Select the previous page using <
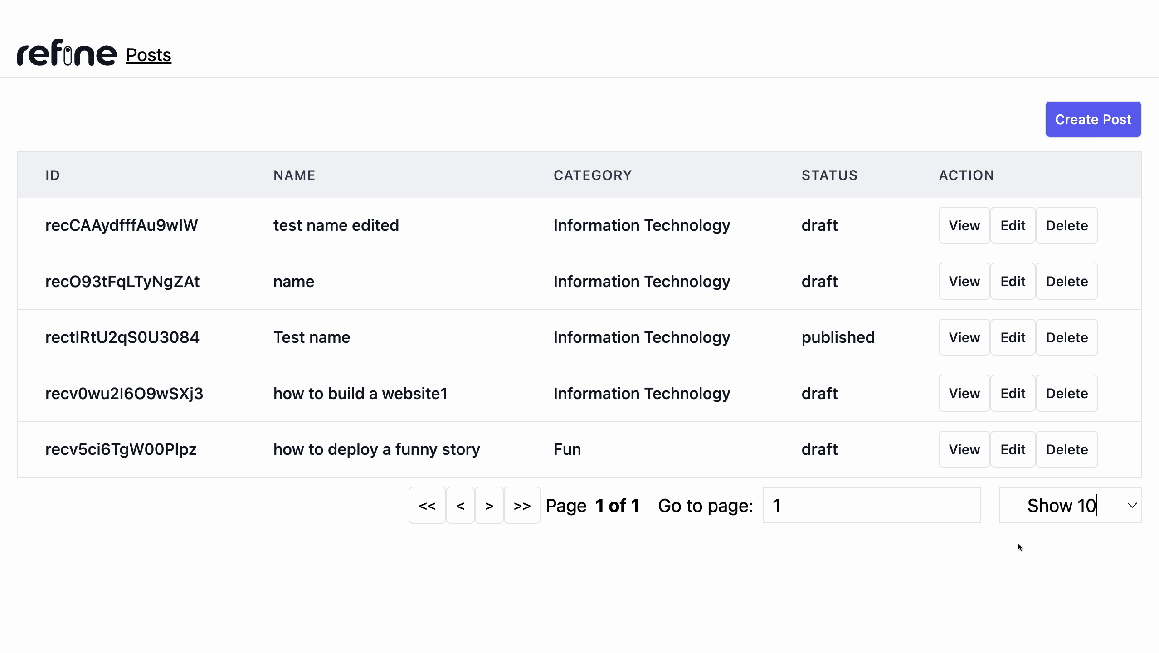This screenshot has height=653, width=1159. (x=460, y=505)
